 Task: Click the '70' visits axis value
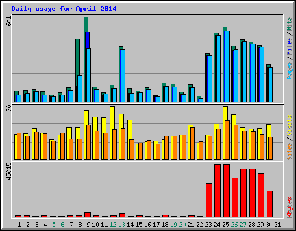click(x=9, y=108)
